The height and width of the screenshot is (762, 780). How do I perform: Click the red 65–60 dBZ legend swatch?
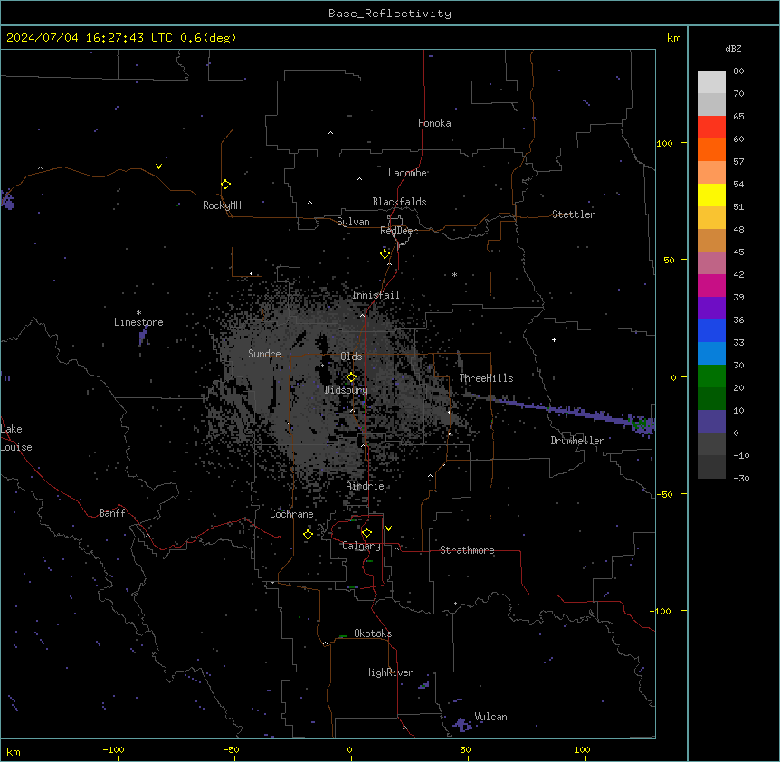(711, 128)
